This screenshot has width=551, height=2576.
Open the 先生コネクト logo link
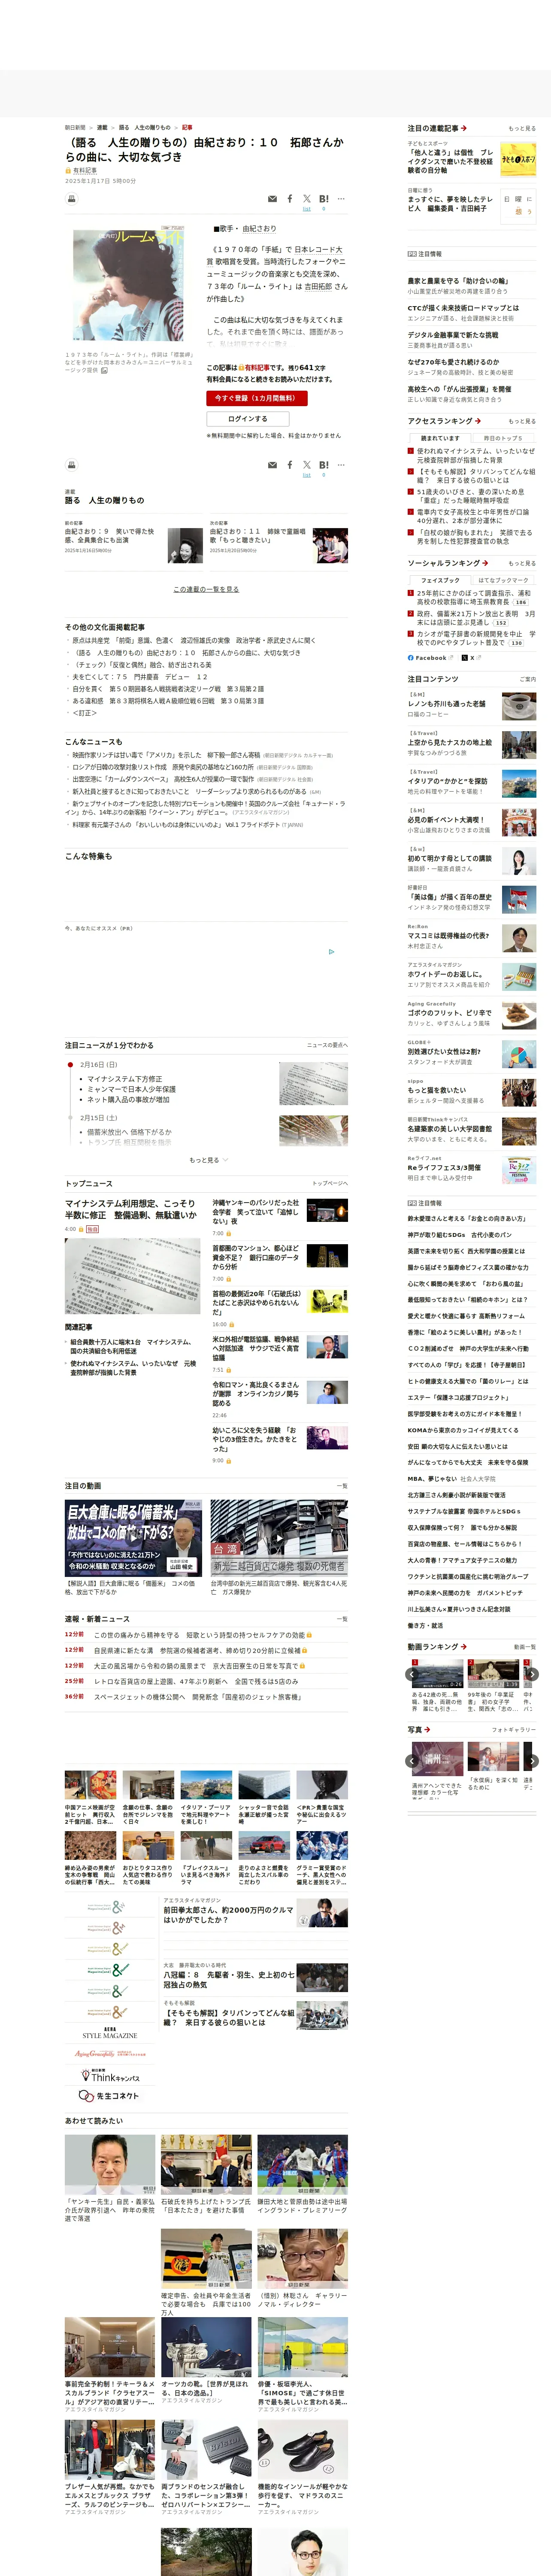(x=109, y=2095)
